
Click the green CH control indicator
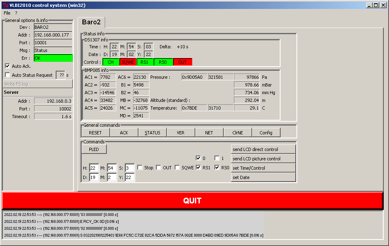click(110, 62)
